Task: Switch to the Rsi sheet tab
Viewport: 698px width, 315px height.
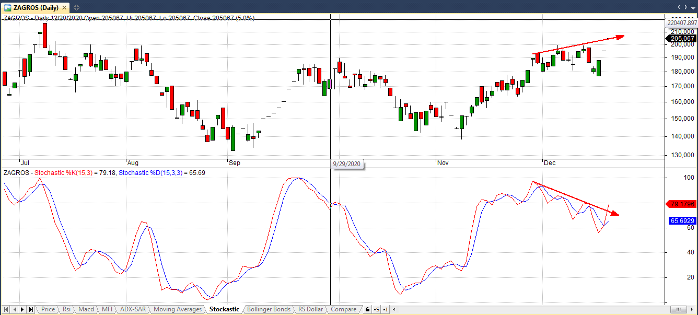Action: 66,310
